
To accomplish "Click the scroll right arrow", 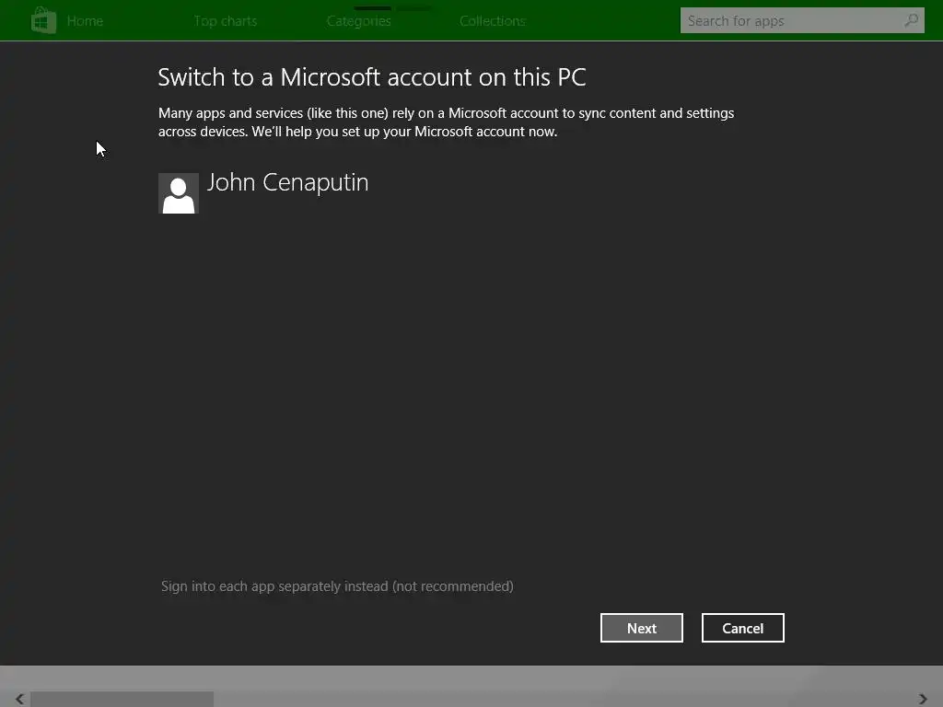I will [923, 699].
